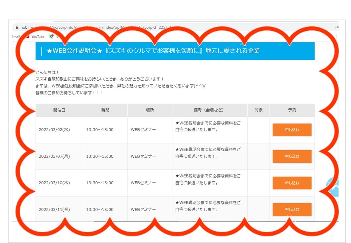Click 13:30～15:00 in the 03/11 row
351x243 pixels.
[x=100, y=210]
